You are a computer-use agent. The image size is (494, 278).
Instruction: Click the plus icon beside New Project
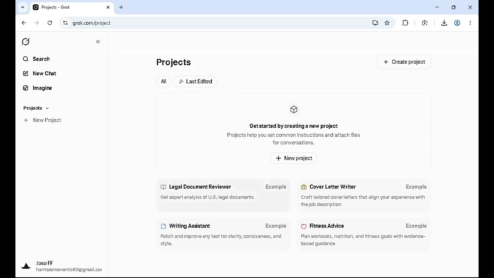[x=26, y=120]
